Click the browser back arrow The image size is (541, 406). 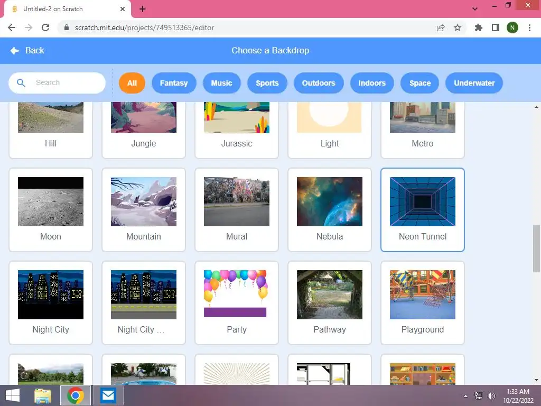click(x=12, y=27)
